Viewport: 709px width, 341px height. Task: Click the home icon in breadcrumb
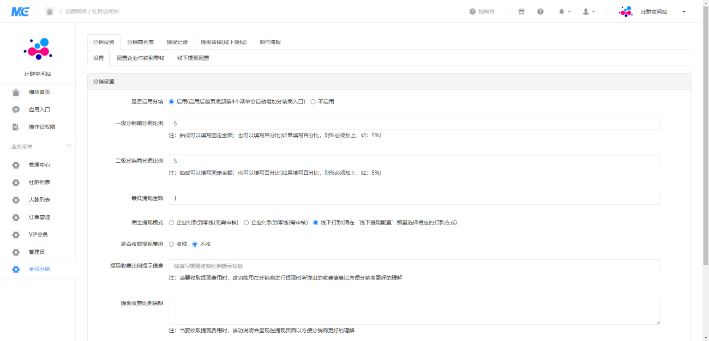pyautogui.click(x=49, y=12)
